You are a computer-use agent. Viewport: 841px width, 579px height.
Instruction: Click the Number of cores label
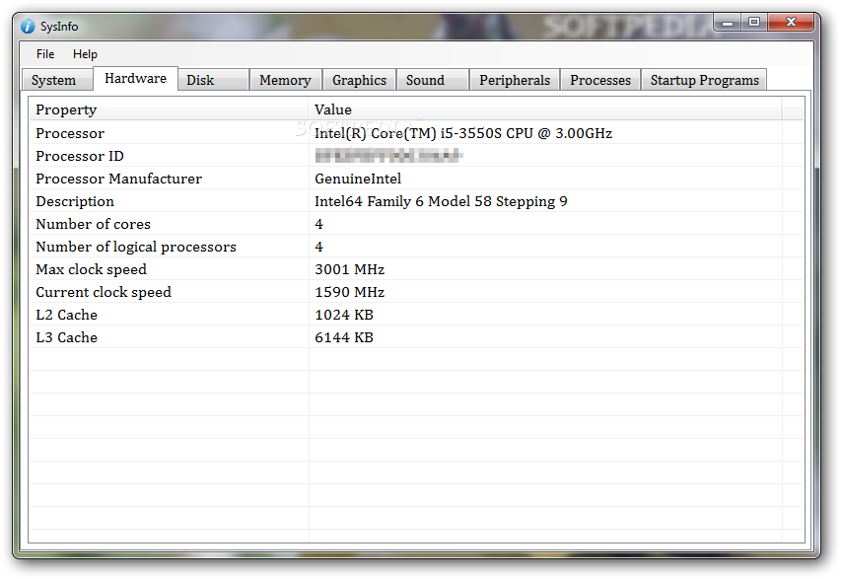click(94, 224)
